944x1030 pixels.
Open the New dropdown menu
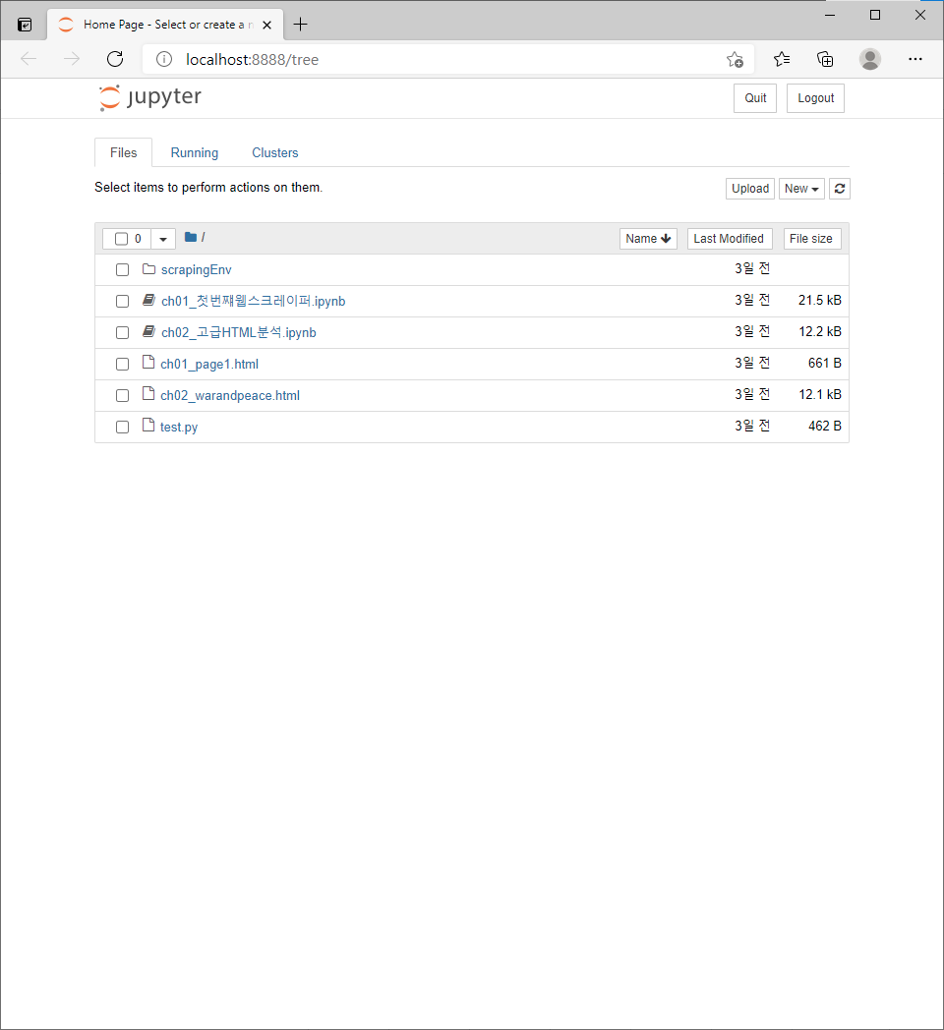pos(801,189)
